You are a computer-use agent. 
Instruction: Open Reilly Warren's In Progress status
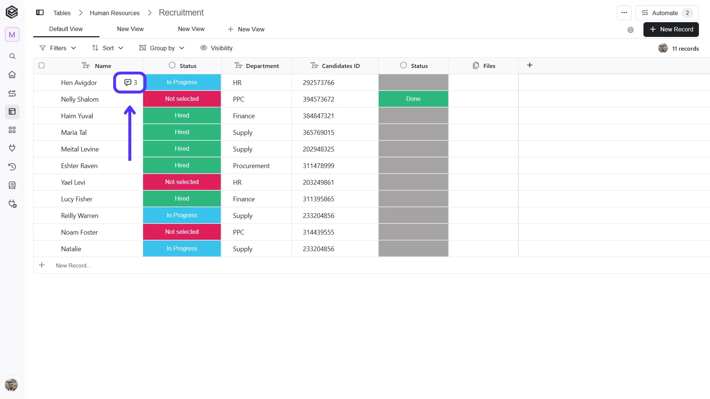[x=182, y=215]
